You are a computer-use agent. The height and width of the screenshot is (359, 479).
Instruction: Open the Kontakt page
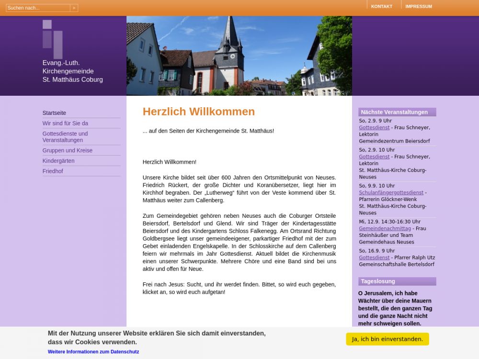pos(381,6)
